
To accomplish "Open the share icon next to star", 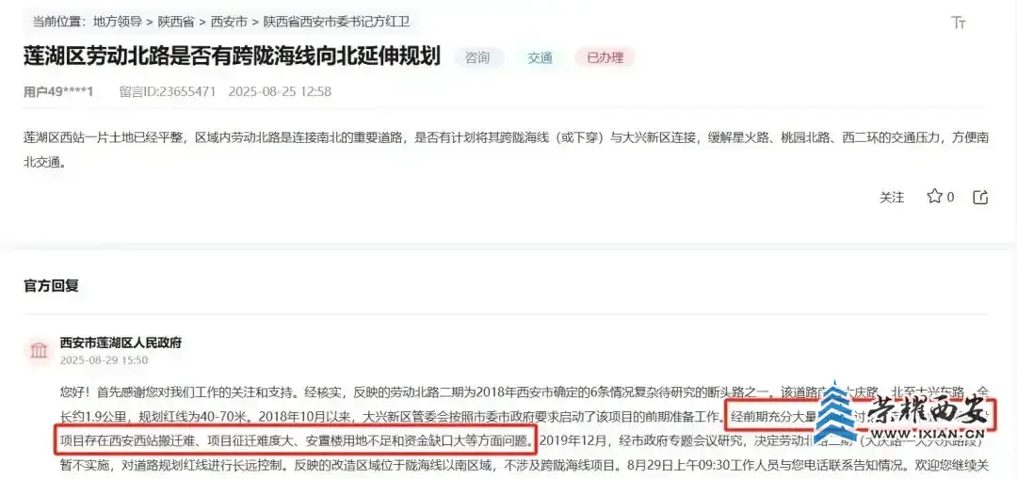I will [980, 197].
